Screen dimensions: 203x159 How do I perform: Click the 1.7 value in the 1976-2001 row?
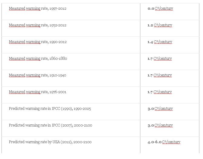[150, 92]
